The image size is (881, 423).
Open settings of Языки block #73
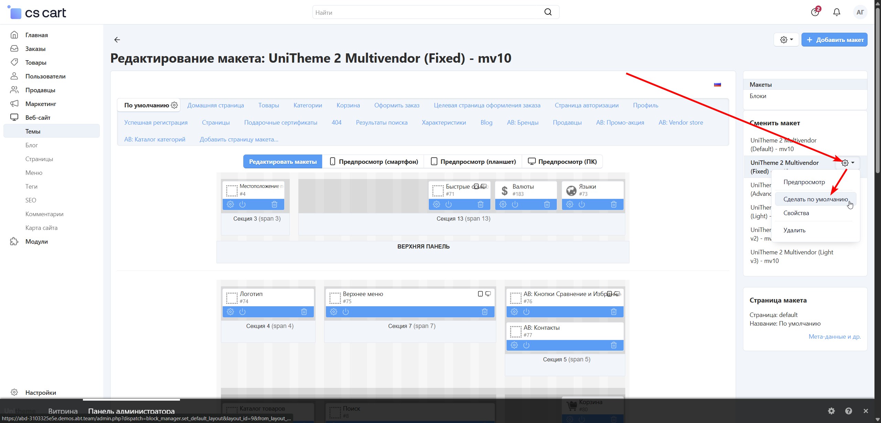[x=570, y=204]
